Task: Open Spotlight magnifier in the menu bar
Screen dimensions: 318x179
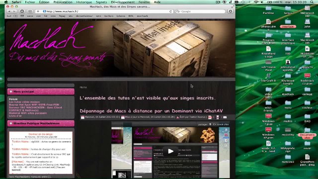Action: coord(312,2)
